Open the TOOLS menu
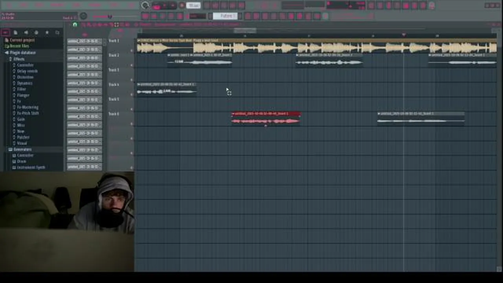The height and width of the screenshot is (283, 503). (x=114, y=5)
